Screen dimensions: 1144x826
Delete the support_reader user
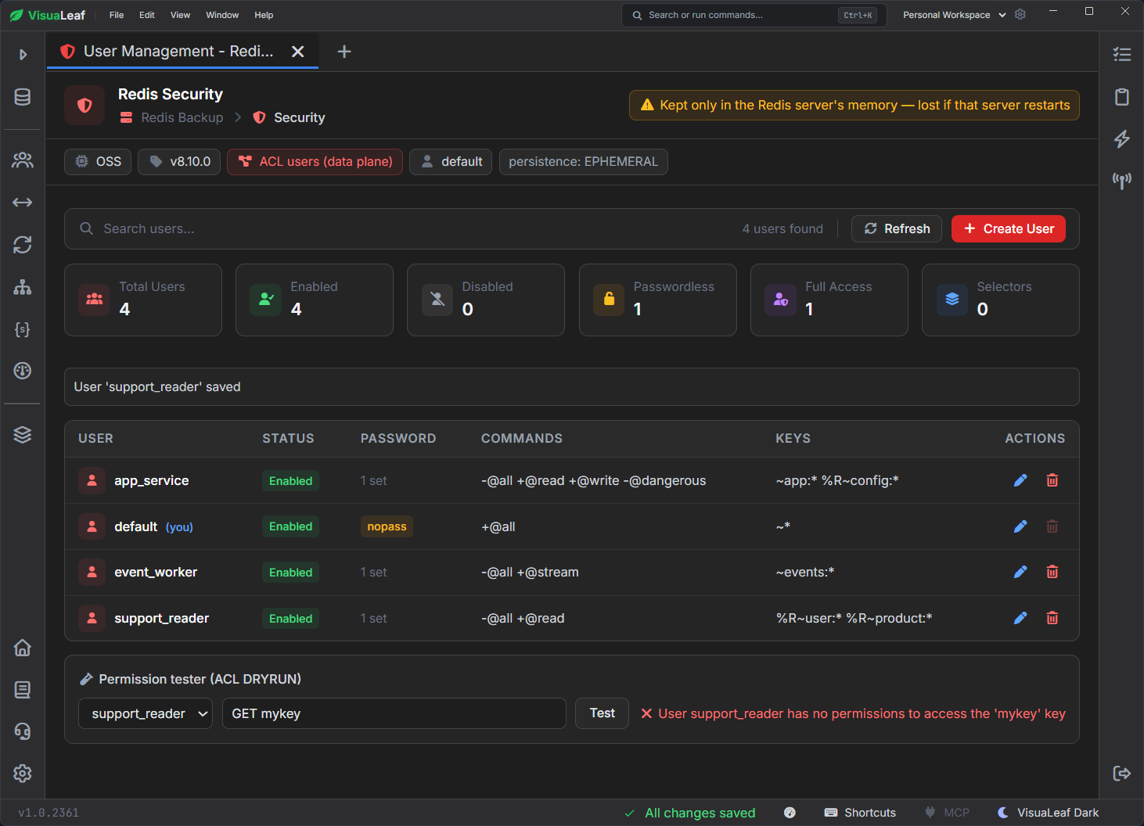(1052, 618)
